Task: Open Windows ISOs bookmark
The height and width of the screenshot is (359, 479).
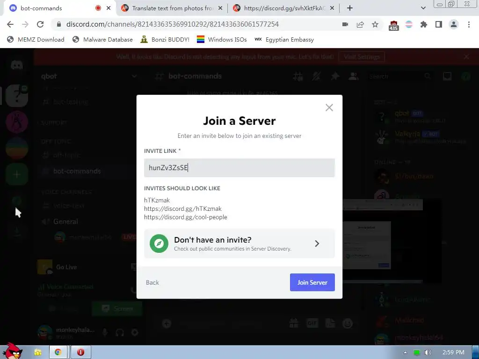Action: pos(222,39)
